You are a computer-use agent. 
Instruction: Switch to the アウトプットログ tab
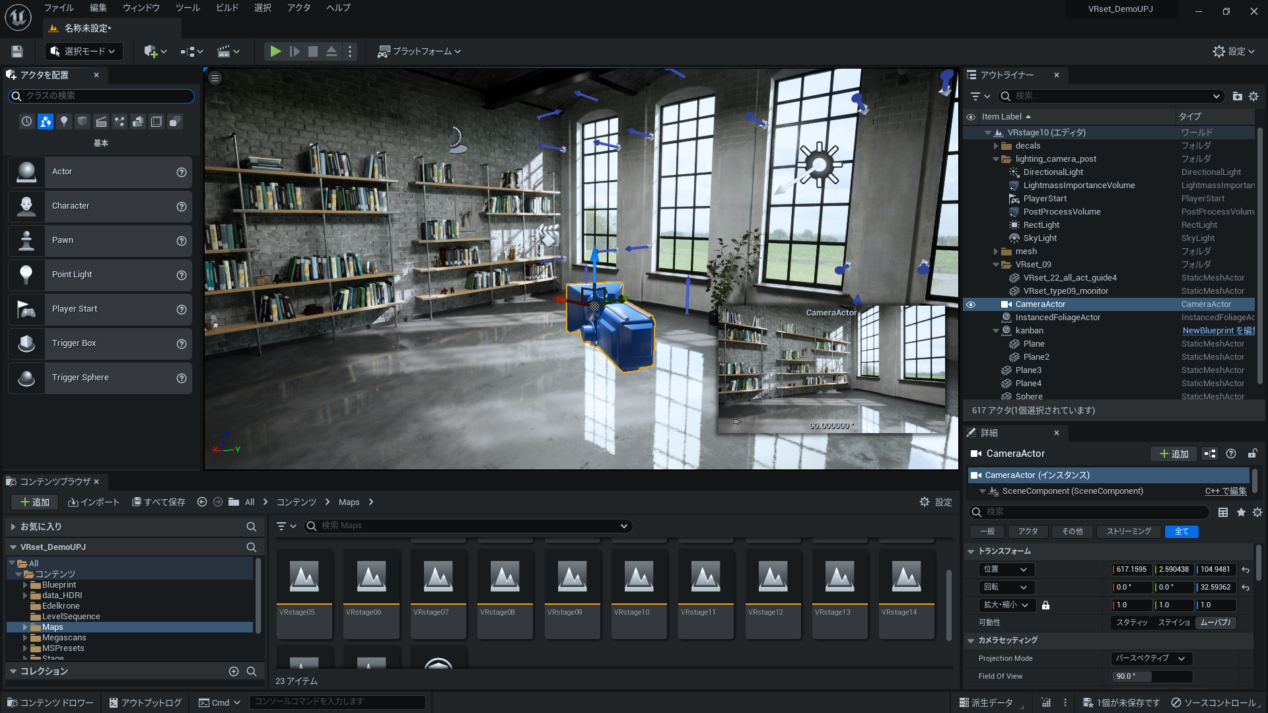(x=145, y=702)
